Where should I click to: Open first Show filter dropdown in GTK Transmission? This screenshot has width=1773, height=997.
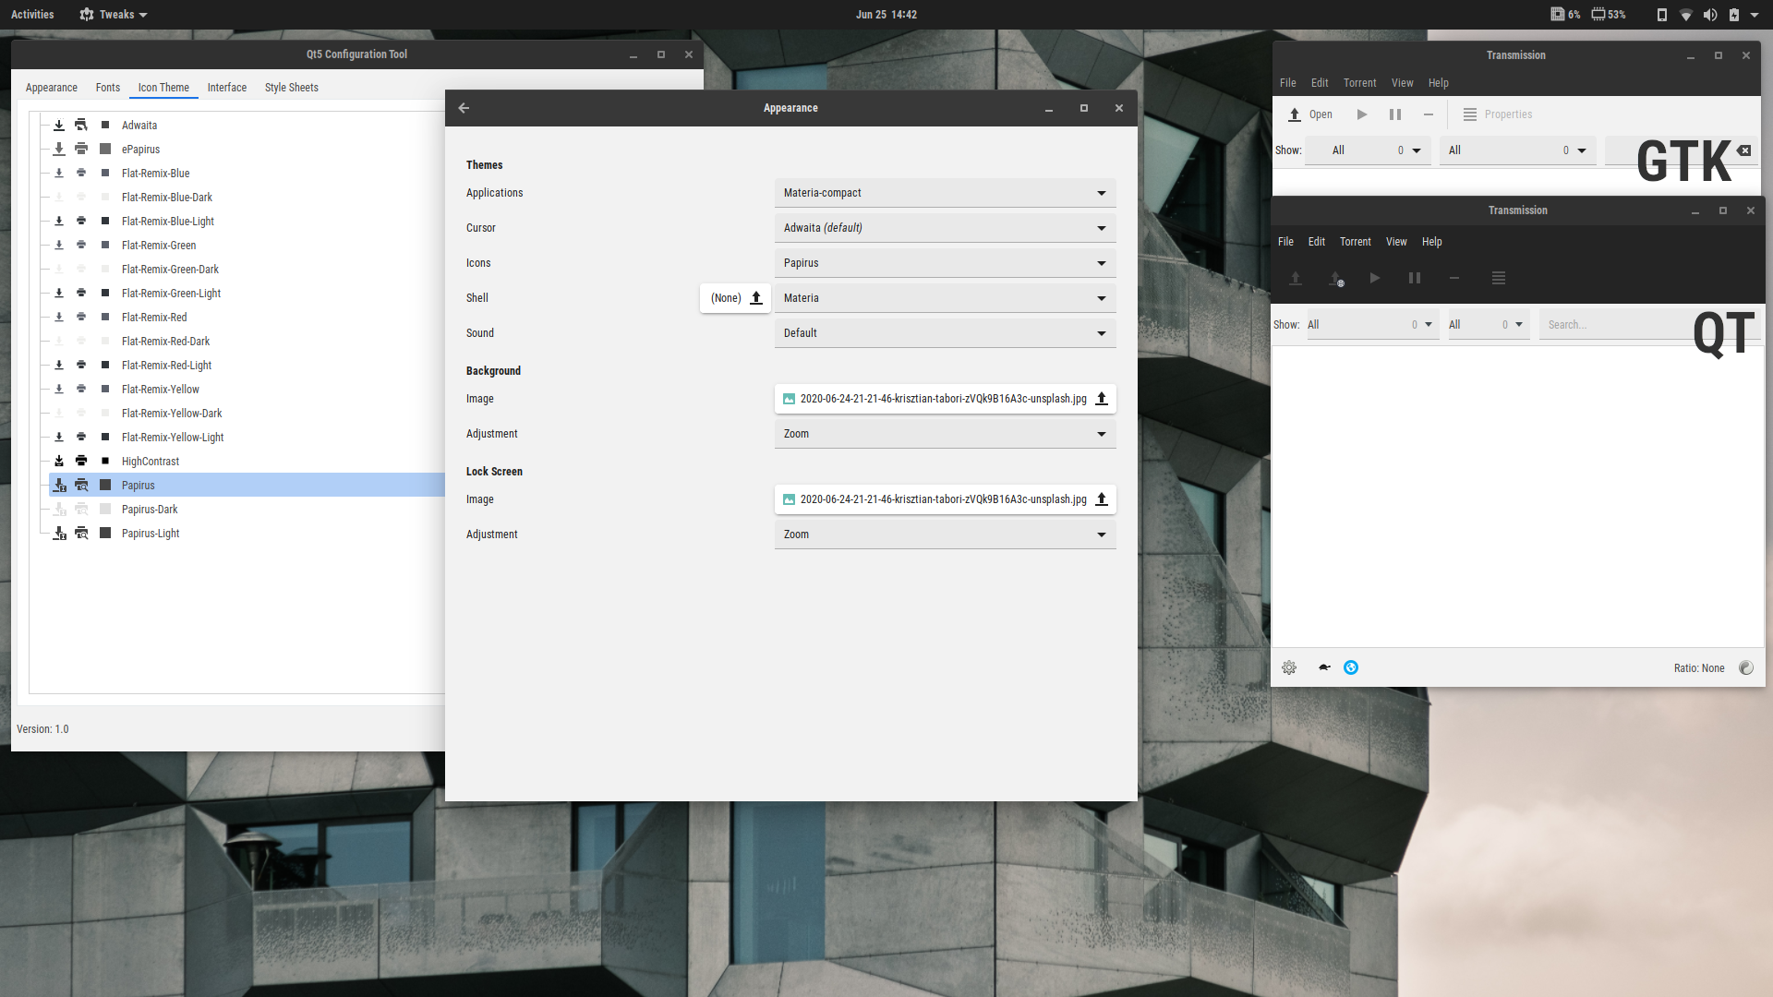pos(1368,150)
